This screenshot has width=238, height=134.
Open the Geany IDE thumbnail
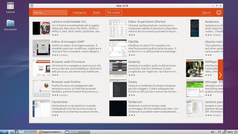[118, 88]
